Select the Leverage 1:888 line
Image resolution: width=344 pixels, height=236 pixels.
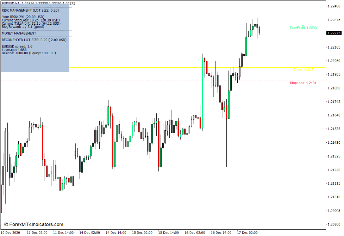point(14,49)
